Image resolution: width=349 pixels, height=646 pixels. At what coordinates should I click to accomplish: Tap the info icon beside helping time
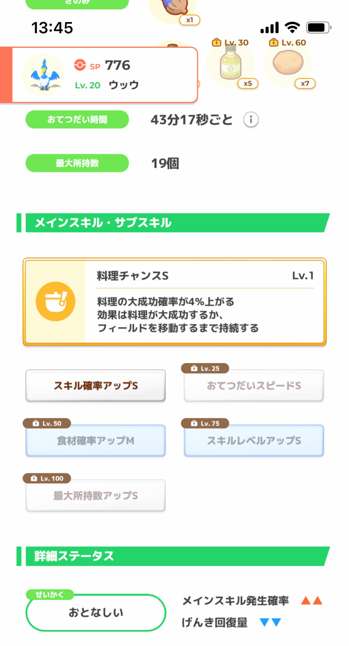[251, 120]
